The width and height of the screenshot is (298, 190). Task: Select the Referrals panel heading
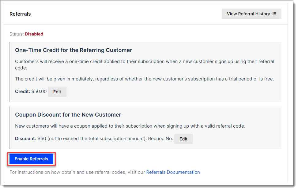[20, 14]
